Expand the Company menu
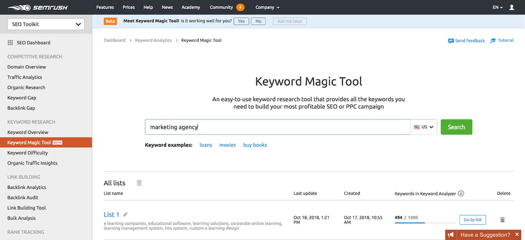525x240 pixels. [267, 7]
